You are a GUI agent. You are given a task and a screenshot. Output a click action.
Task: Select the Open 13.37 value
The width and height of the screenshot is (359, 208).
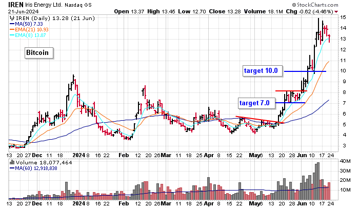pyautogui.click(x=129, y=11)
